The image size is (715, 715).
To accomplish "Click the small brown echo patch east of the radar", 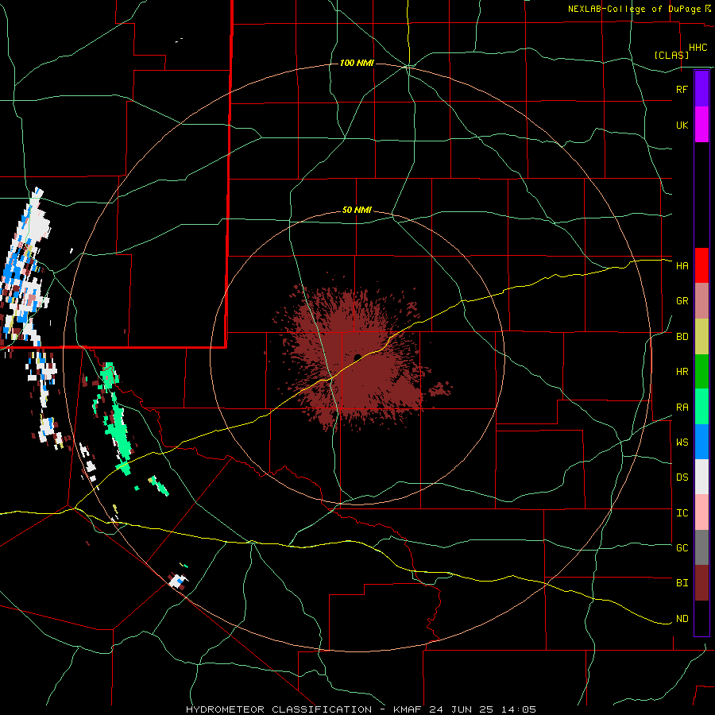I will tap(440, 389).
